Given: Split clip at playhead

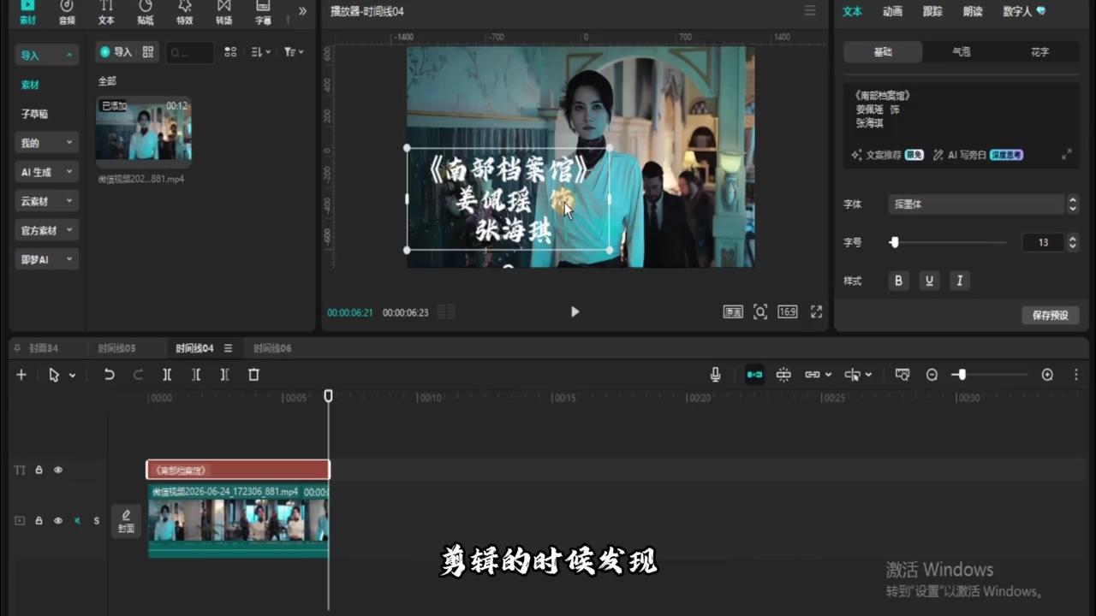Looking at the screenshot, I should coord(167,375).
